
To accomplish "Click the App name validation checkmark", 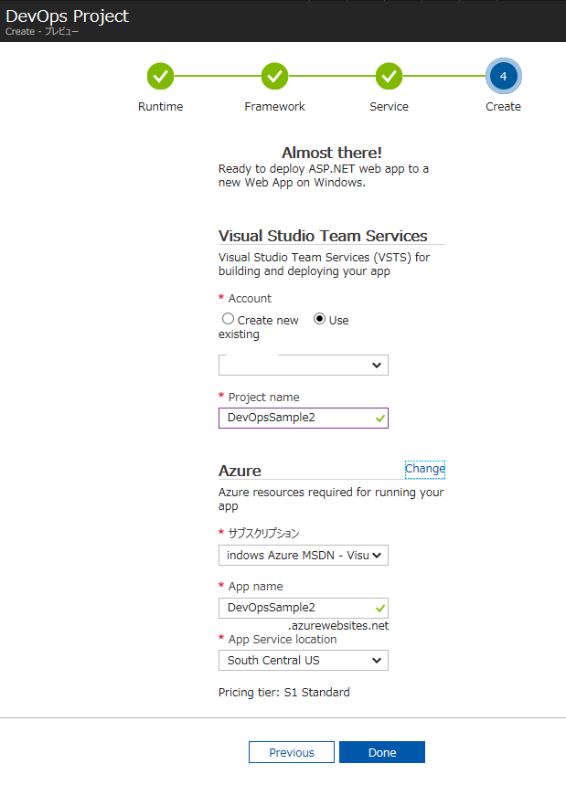I will point(380,609).
